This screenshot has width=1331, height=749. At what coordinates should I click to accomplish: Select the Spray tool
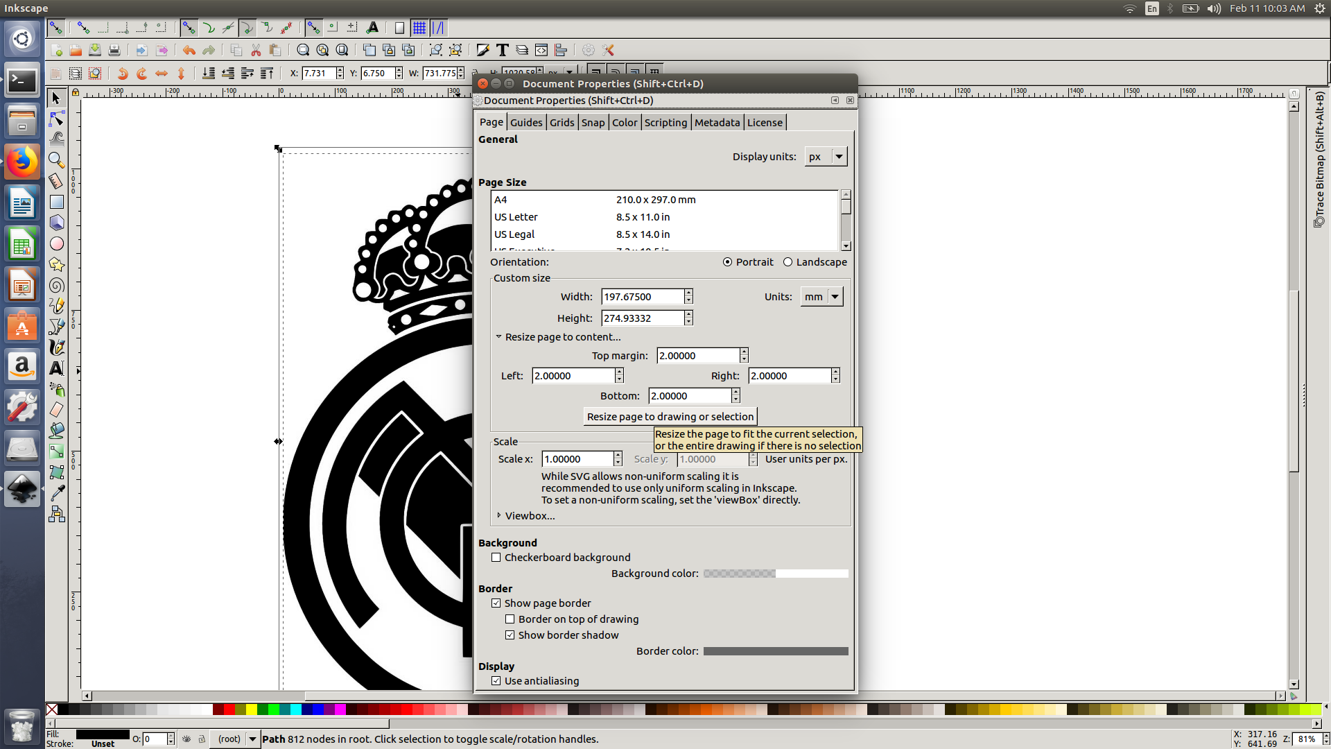click(57, 389)
